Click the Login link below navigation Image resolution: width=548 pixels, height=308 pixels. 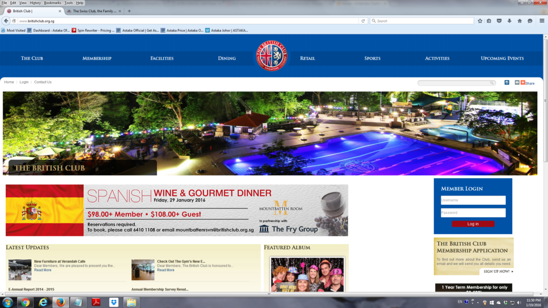pos(24,82)
